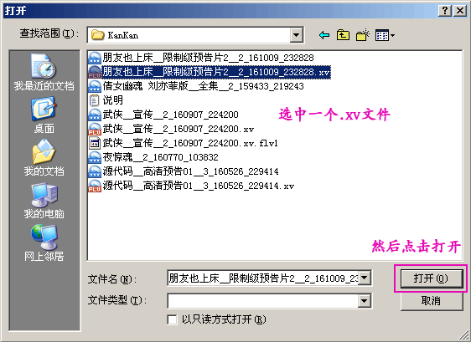Select 源代码__高清预告01__3_160526_229414.xv file
This screenshot has height=342, width=471.
191,186
